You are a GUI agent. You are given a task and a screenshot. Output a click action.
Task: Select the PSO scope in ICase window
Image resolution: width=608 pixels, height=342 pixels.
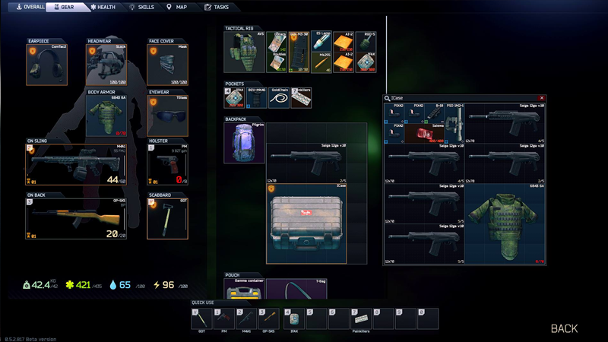tap(454, 123)
